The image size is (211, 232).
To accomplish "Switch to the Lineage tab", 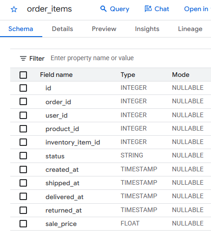I will point(190,29).
